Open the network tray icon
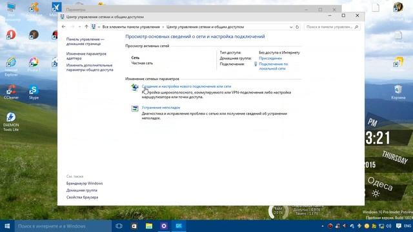This screenshot has height=232, width=413. tap(381, 226)
